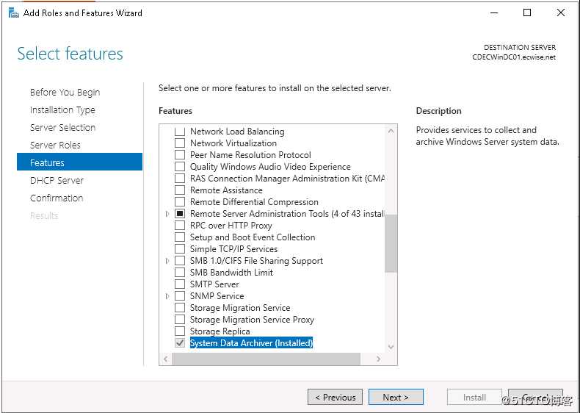The width and height of the screenshot is (580, 413).
Task: Click System Data Archiver checked box
Action: pos(180,343)
